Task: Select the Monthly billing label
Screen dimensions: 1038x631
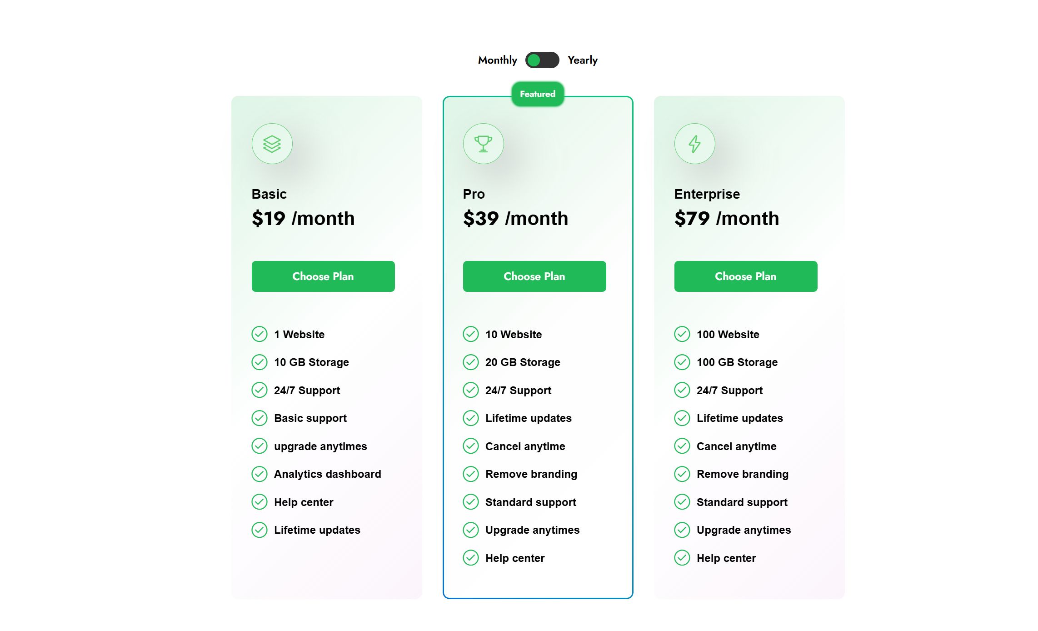Action: tap(498, 60)
